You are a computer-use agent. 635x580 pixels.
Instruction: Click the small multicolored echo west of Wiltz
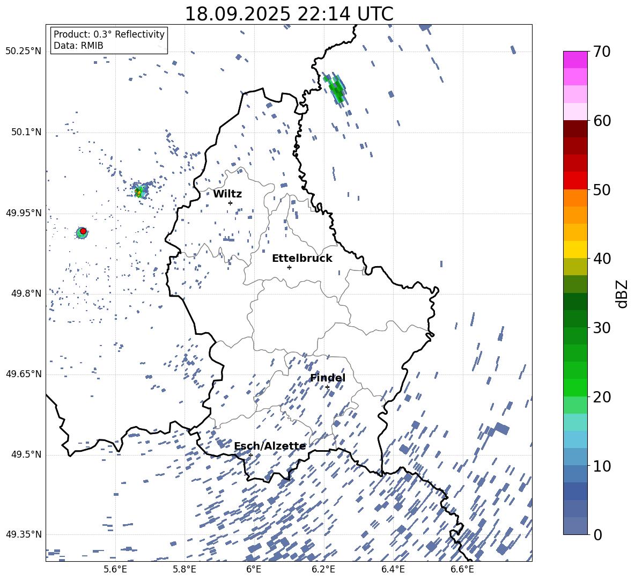coord(140,192)
